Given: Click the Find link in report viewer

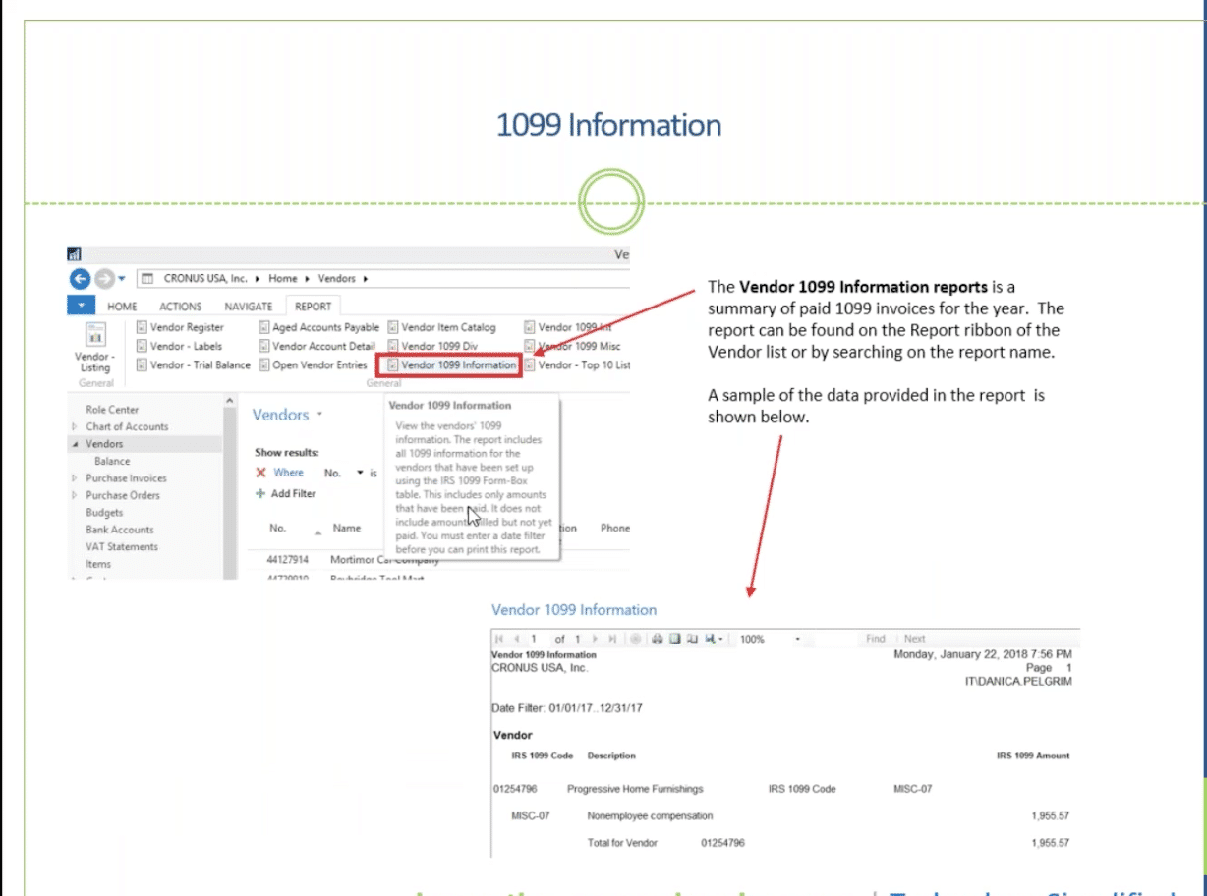Looking at the screenshot, I should tap(876, 639).
